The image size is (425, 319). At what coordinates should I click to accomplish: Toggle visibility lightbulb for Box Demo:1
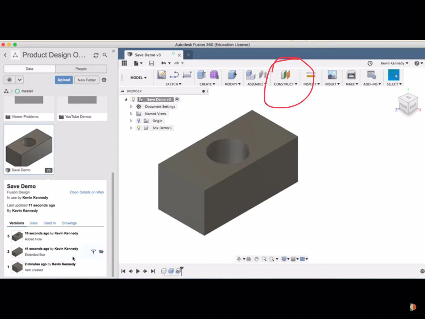pyautogui.click(x=139, y=128)
